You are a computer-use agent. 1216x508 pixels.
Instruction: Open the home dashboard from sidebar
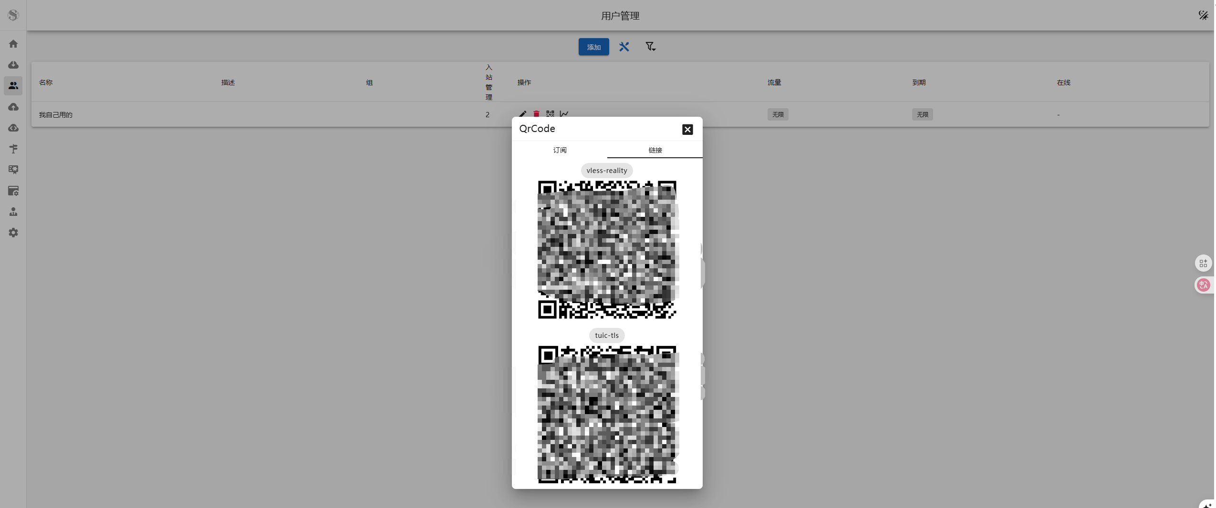[13, 44]
